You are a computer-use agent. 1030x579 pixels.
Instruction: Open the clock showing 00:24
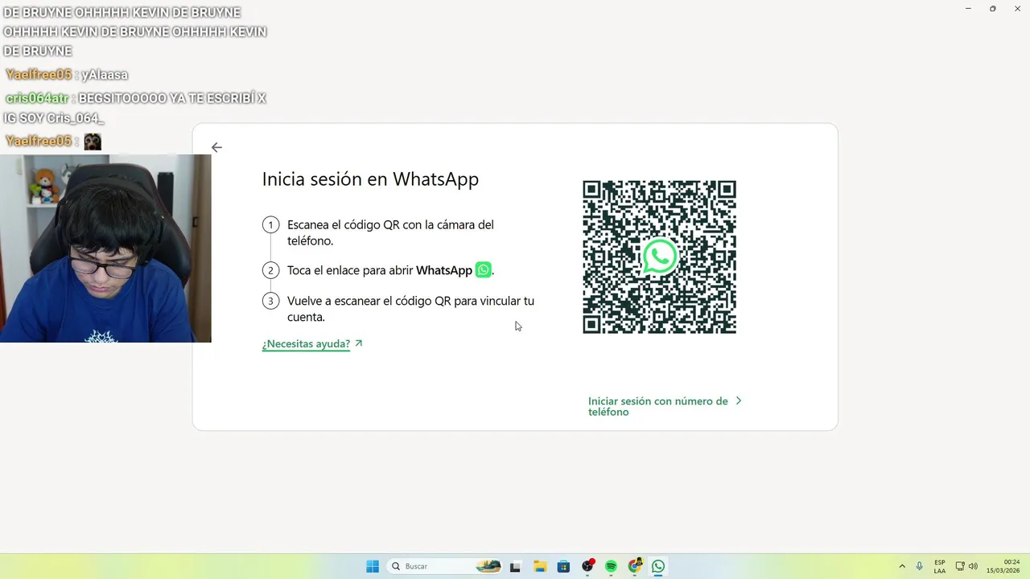(x=1003, y=566)
